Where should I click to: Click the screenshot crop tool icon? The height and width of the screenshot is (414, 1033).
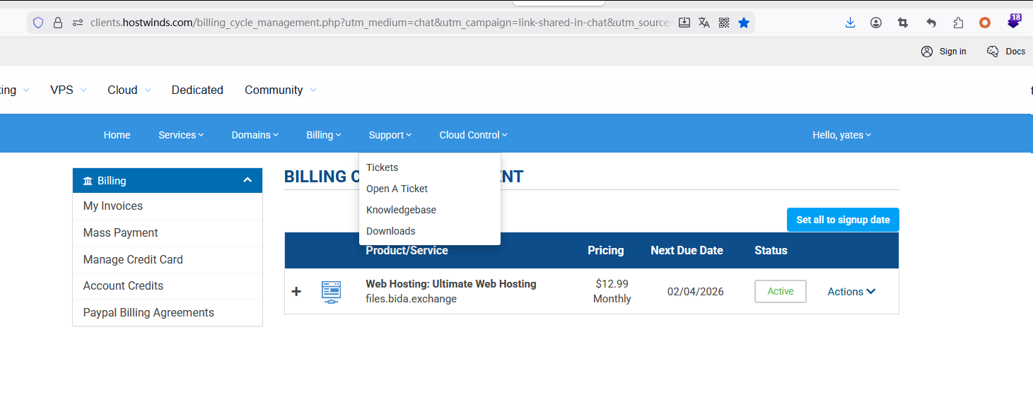(x=903, y=23)
